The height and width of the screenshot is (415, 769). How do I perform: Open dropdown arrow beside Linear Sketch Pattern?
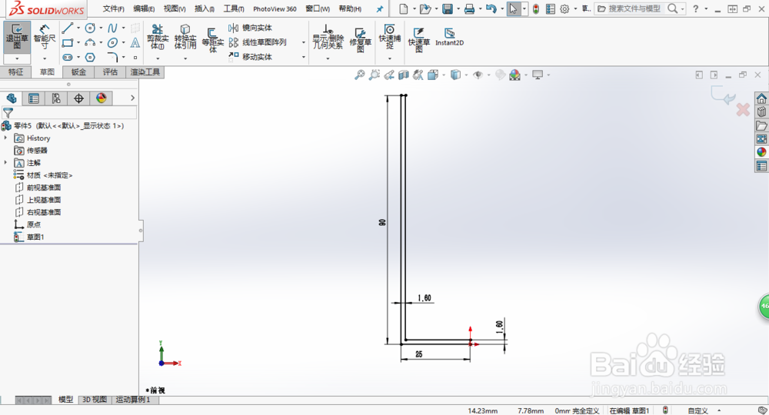point(304,42)
